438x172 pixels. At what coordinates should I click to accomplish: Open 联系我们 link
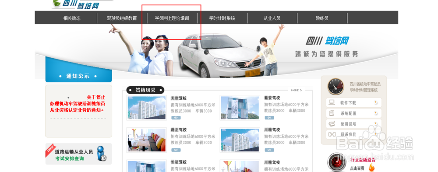coord(348,134)
